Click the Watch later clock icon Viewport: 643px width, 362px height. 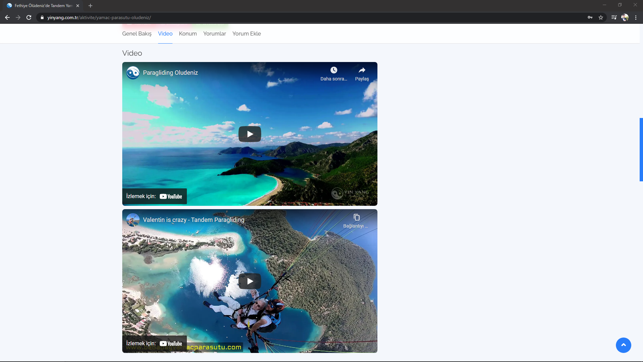[334, 70]
